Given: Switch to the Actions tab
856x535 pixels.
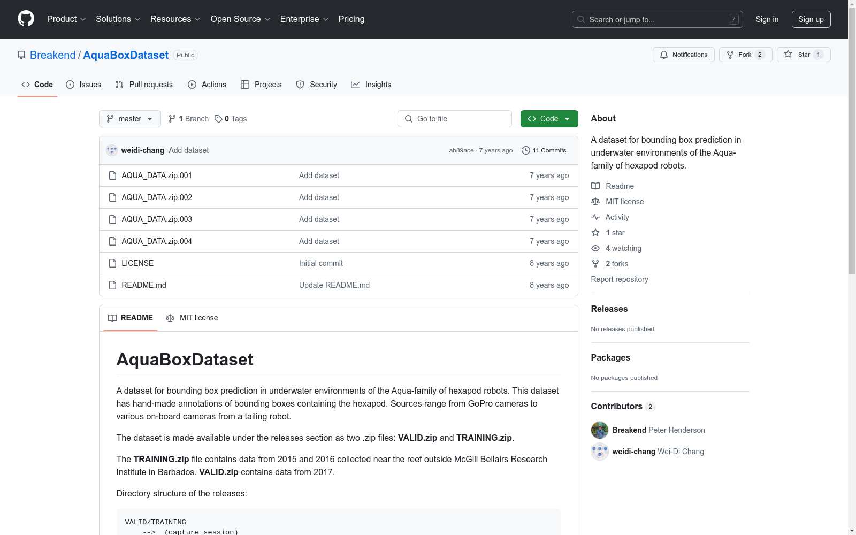Looking at the screenshot, I should pos(207,85).
